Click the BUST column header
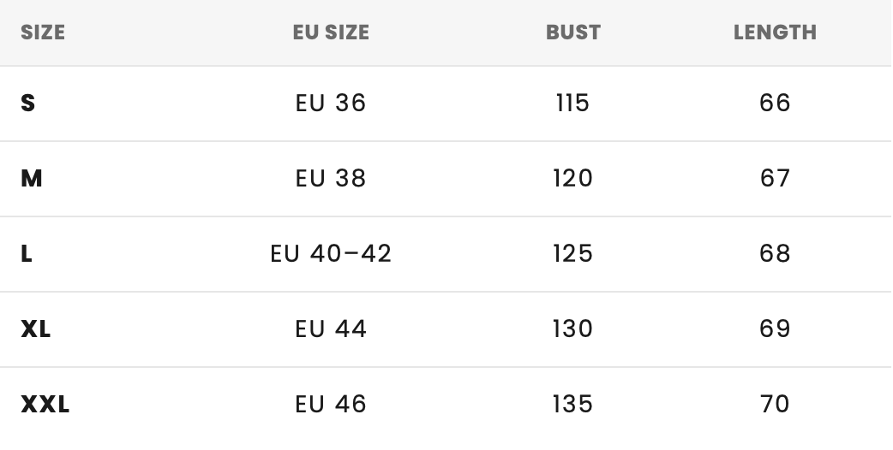Screen dimensions: 893x450 [573, 33]
